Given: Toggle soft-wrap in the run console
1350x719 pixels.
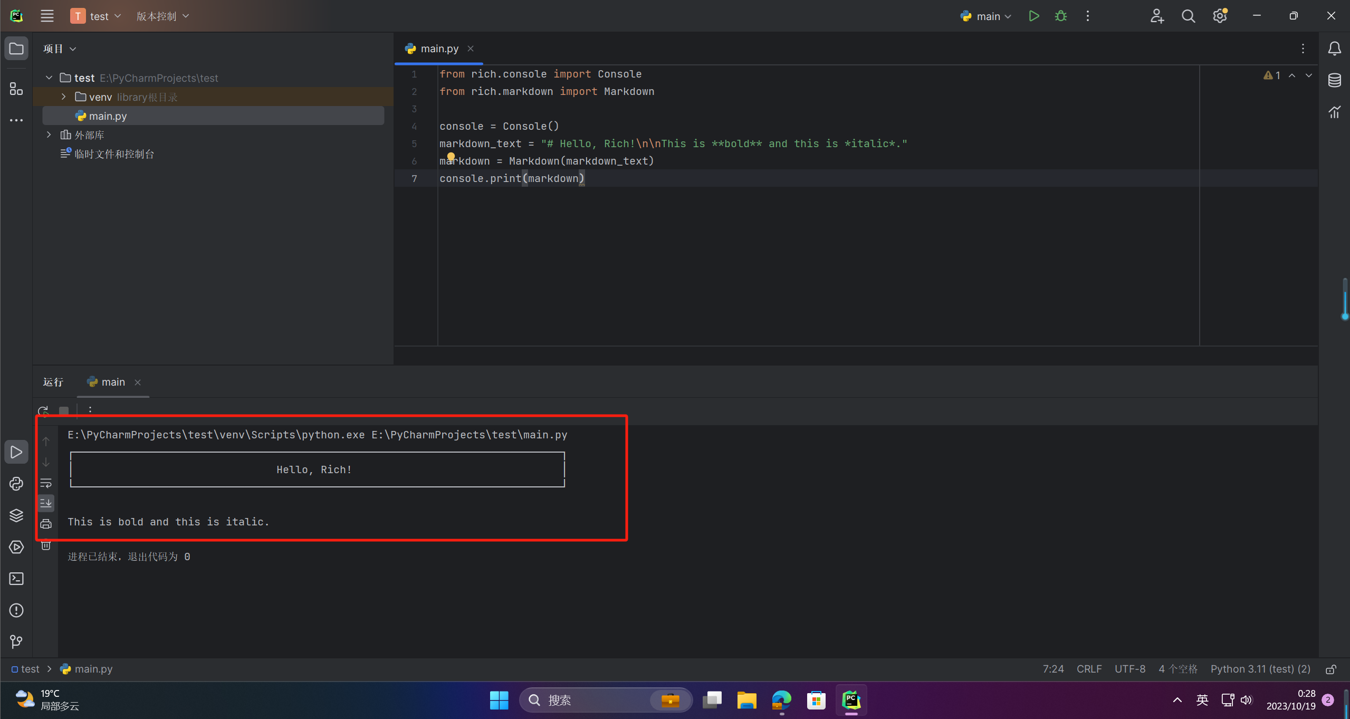Looking at the screenshot, I should tap(46, 483).
